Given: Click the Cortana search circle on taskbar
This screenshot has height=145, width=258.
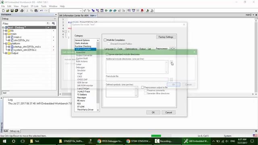Looking at the screenshot, I should click(13, 141).
